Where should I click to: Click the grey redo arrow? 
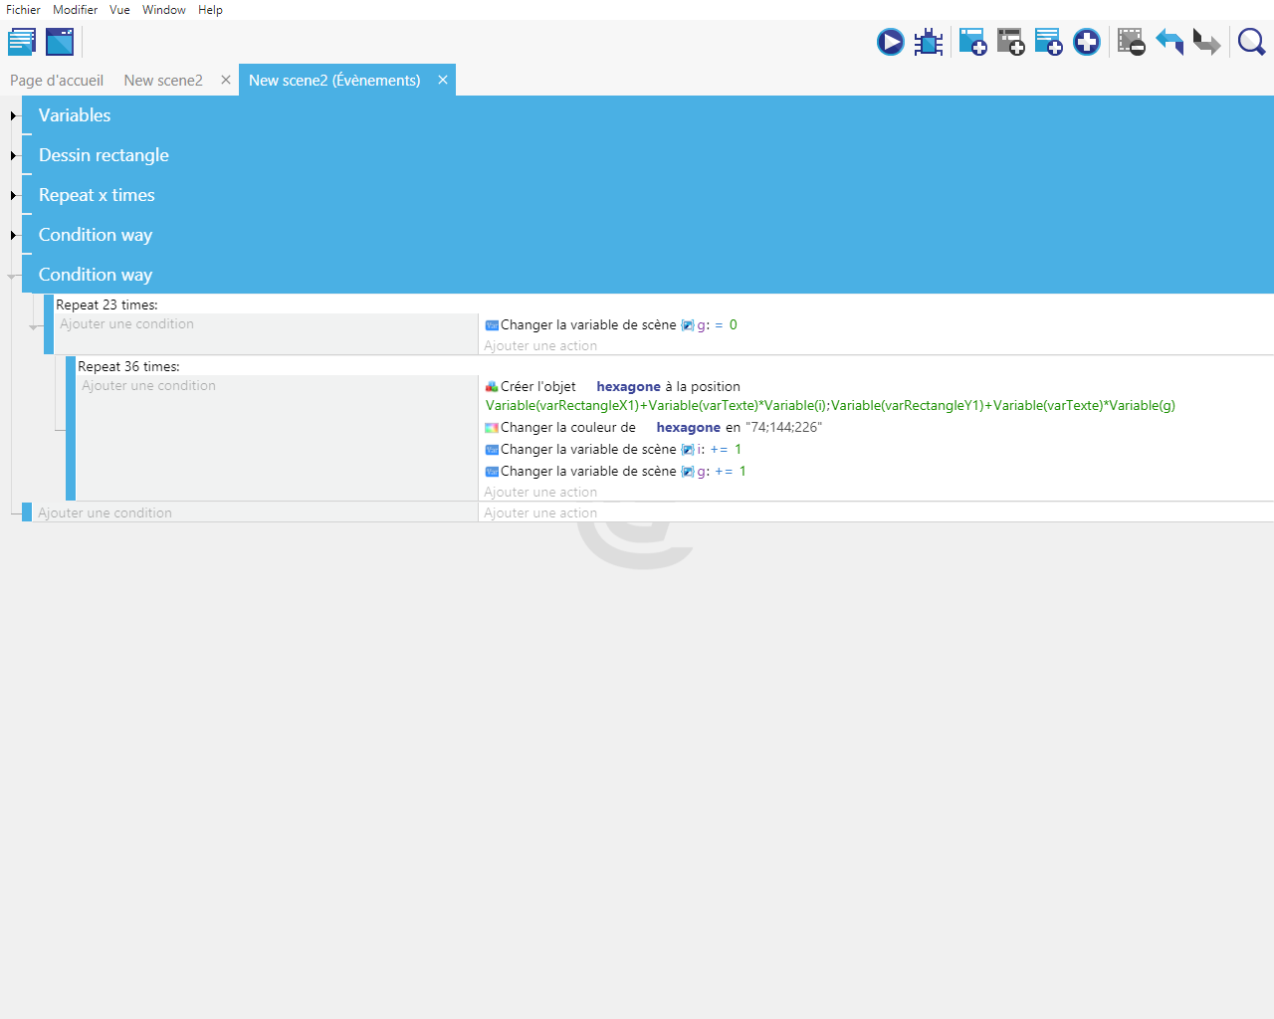1206,42
